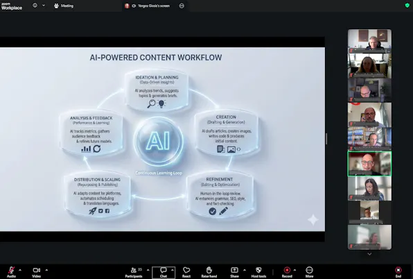Open the Meeting tab at top
Image resolution: width=413 pixels, height=279 pixels.
click(64, 6)
